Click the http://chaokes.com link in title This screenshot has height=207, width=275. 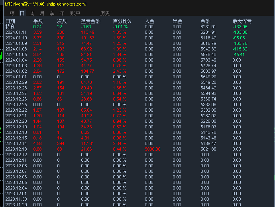tap(67, 4)
